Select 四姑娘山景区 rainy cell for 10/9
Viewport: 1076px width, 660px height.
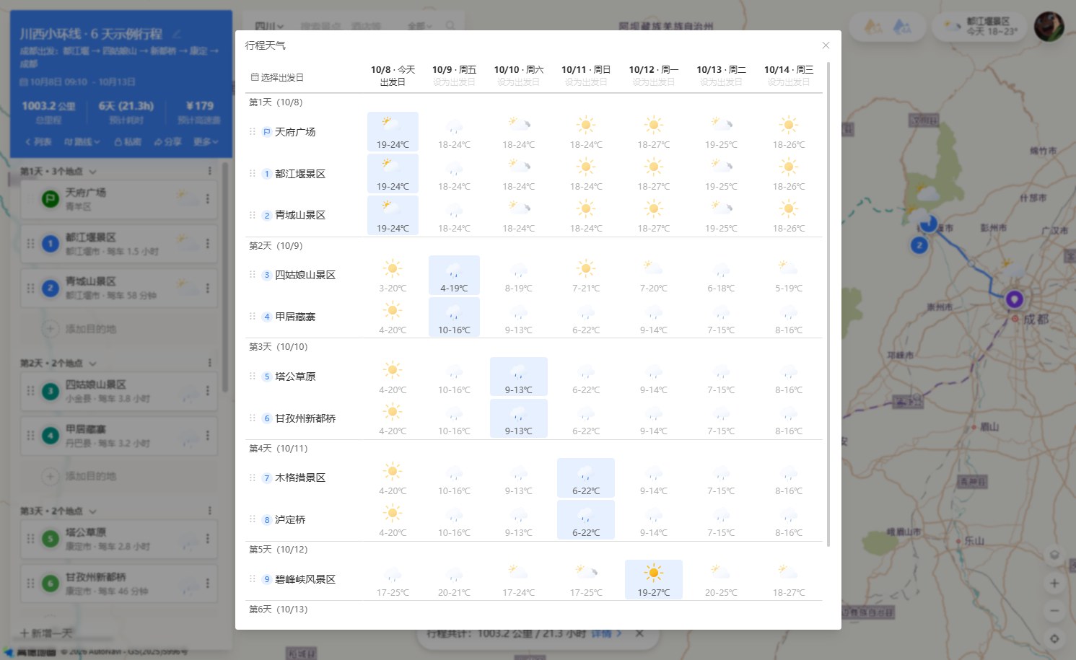click(x=454, y=275)
